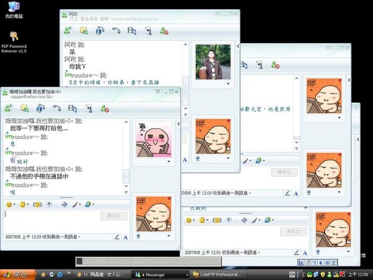This screenshot has height=280, width=373.
Task: Open activities icon in 阿欽 chat window
Action: [132, 30]
